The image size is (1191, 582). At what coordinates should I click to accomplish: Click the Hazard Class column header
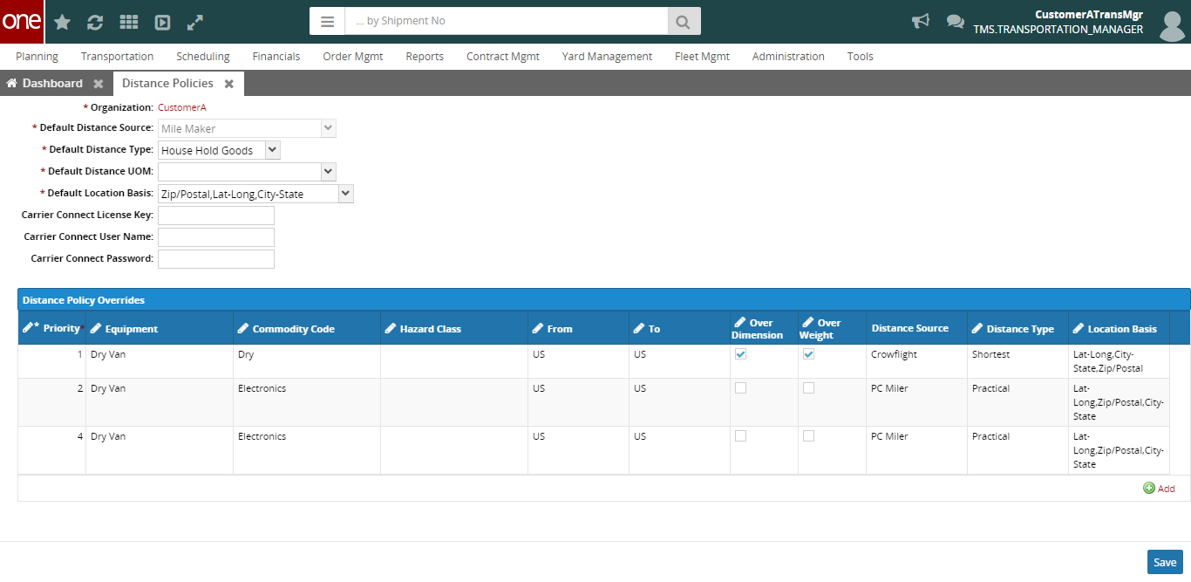(x=454, y=328)
